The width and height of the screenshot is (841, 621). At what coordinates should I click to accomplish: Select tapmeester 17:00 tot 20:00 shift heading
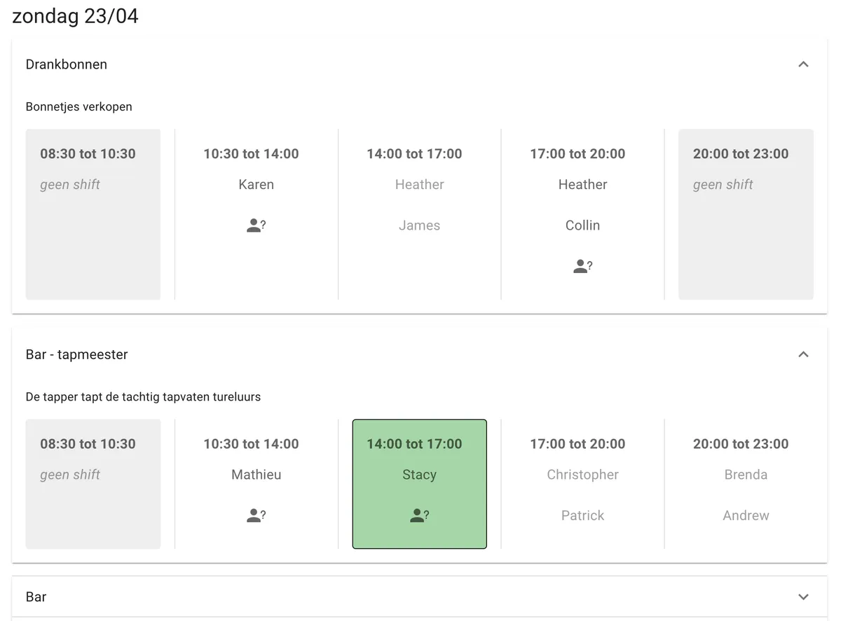point(577,444)
